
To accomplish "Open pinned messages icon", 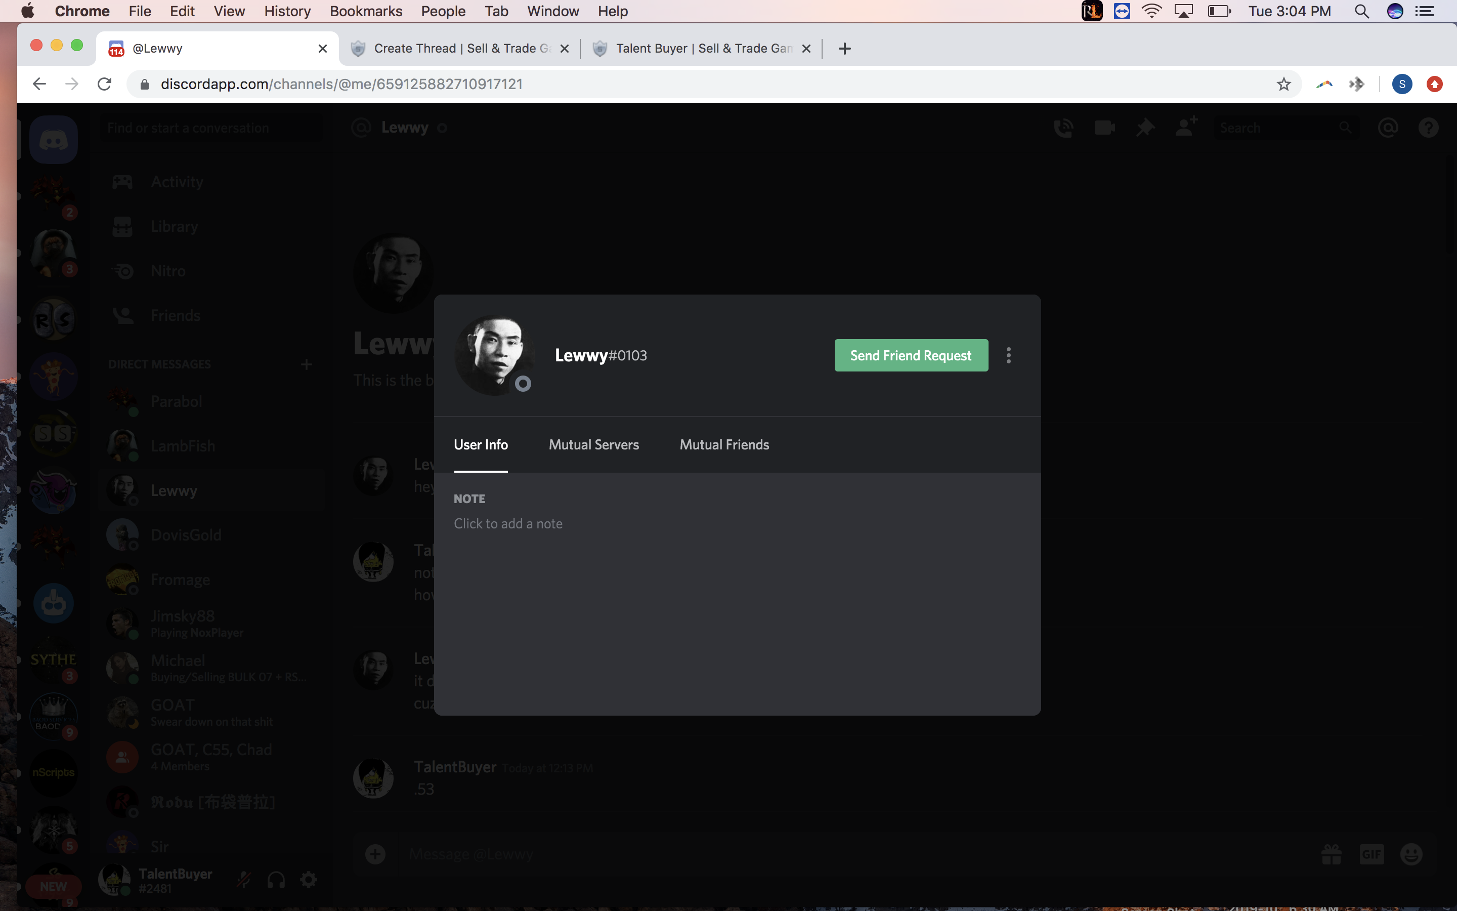I will coord(1145,128).
